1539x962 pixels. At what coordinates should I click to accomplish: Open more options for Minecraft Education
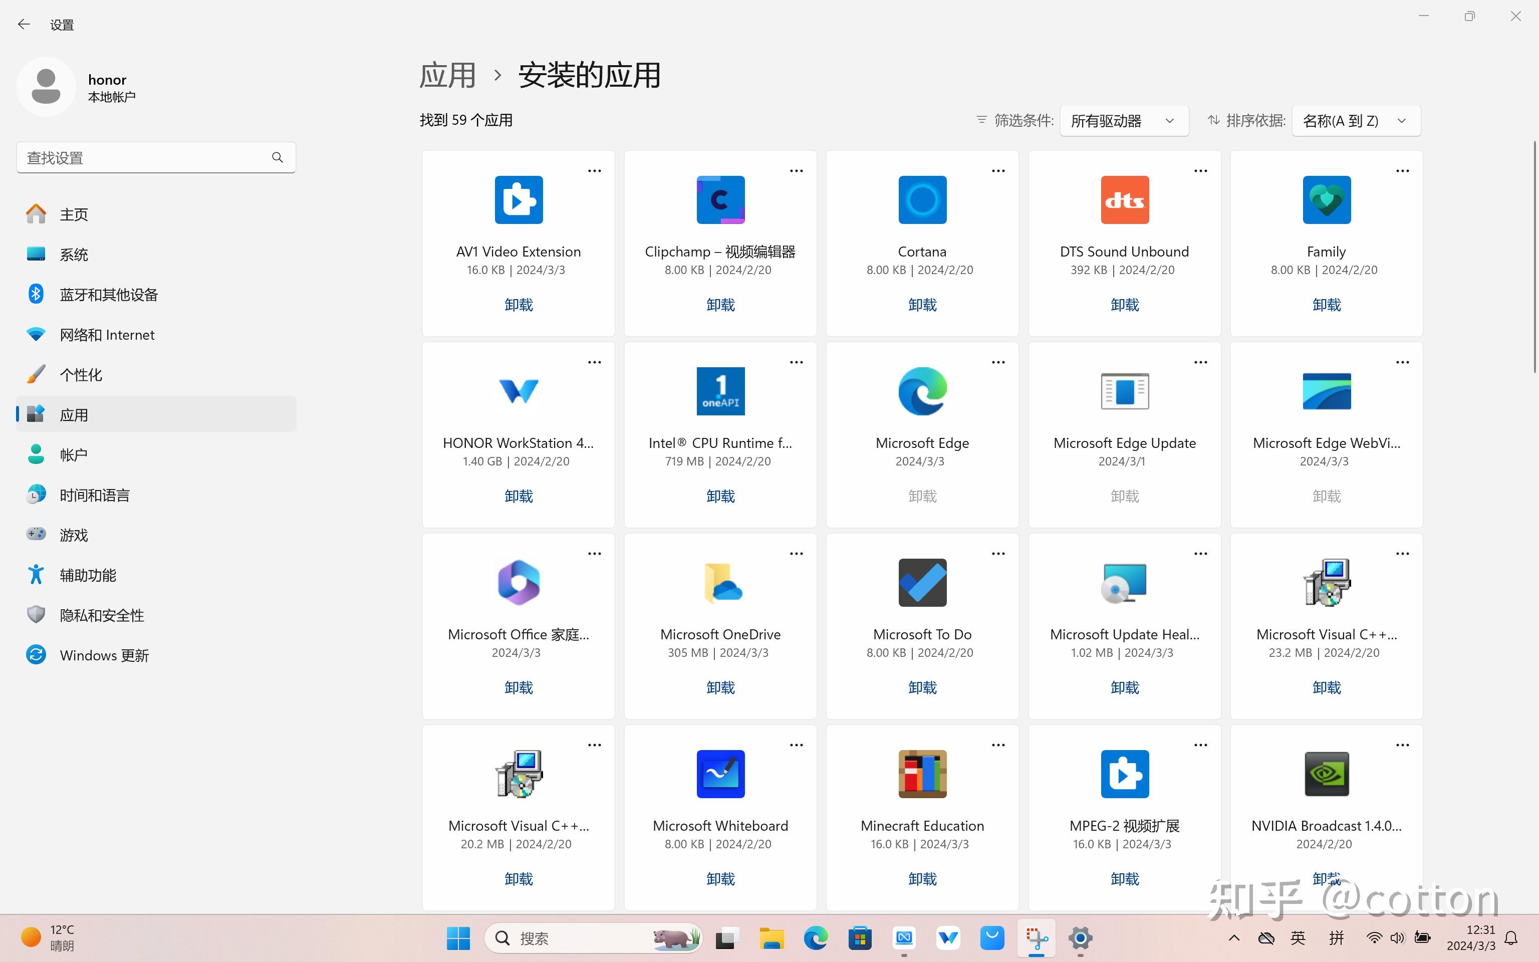click(x=998, y=745)
